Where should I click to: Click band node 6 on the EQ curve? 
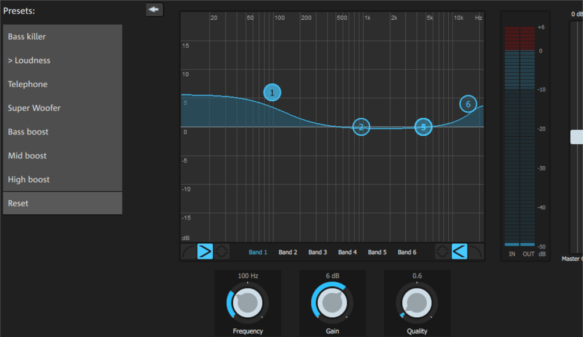[x=468, y=104]
